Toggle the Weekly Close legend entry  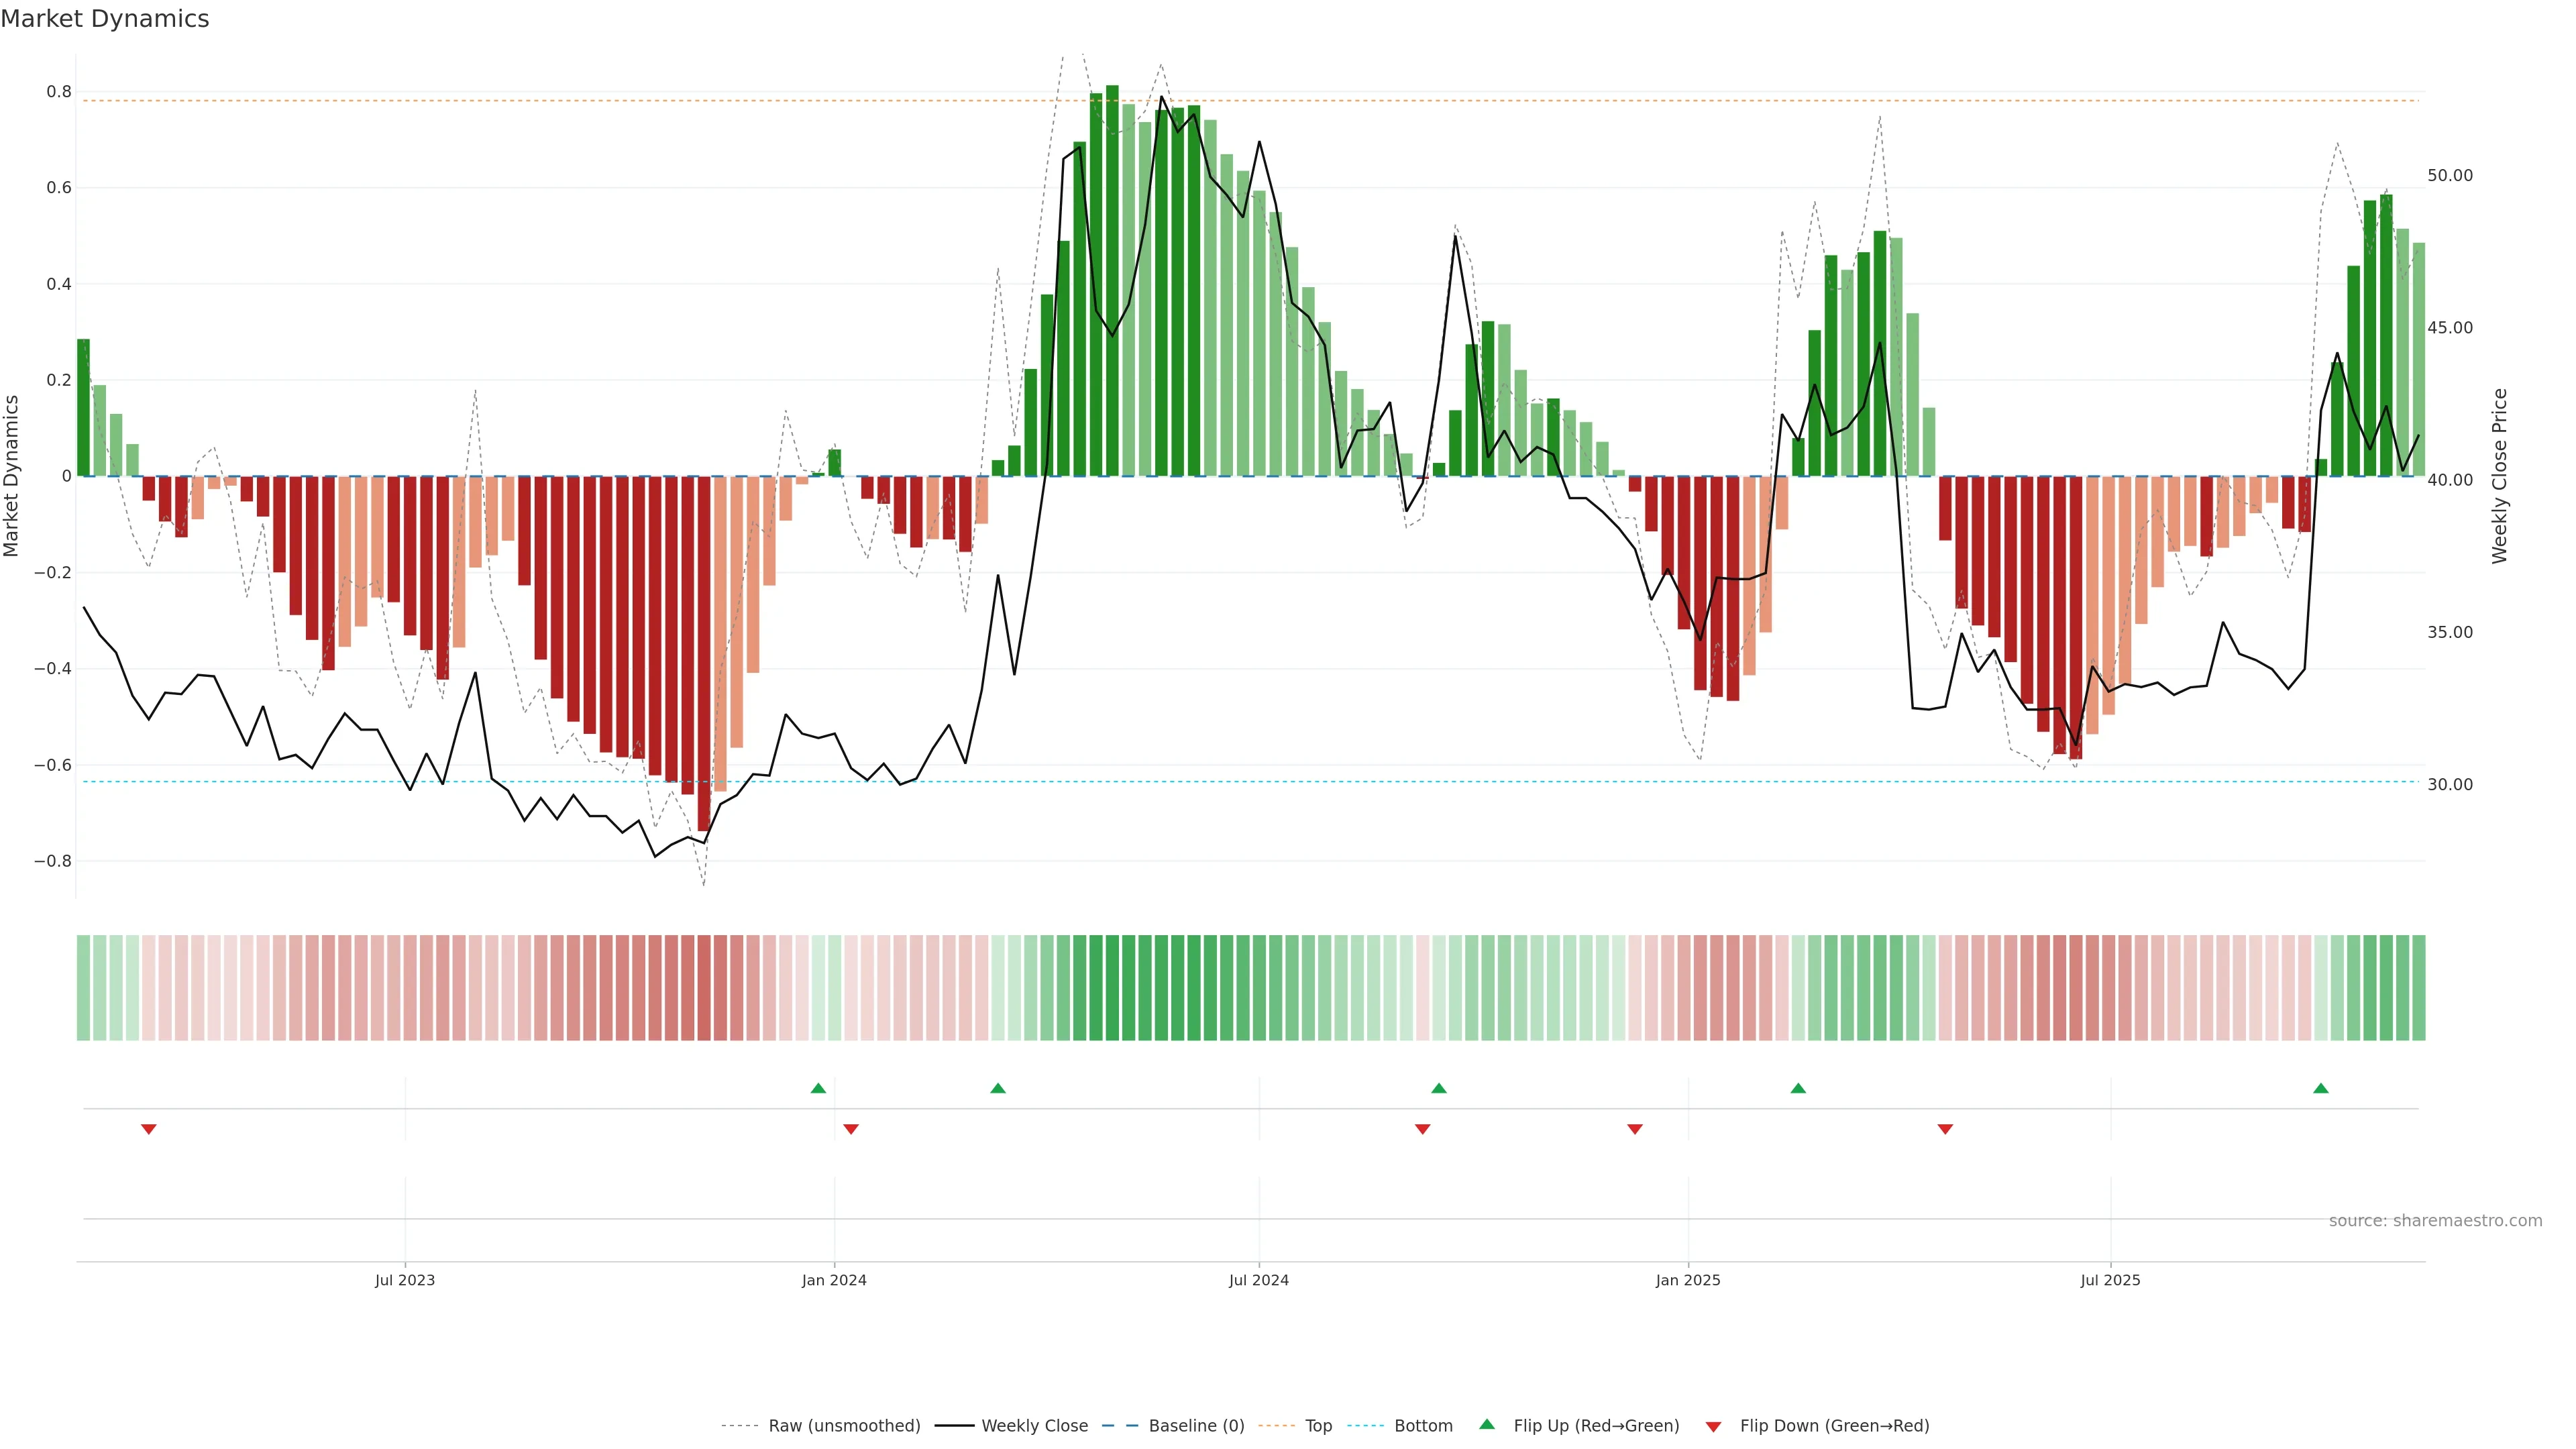pyautogui.click(x=1034, y=1425)
